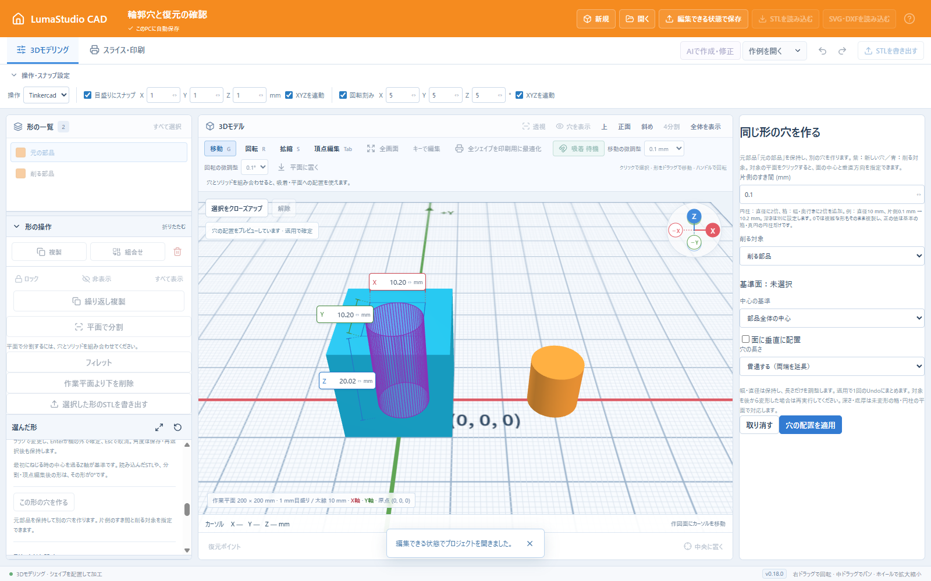Select the 斜め angled view
Image resolution: width=931 pixels, height=581 pixels.
[647, 127]
